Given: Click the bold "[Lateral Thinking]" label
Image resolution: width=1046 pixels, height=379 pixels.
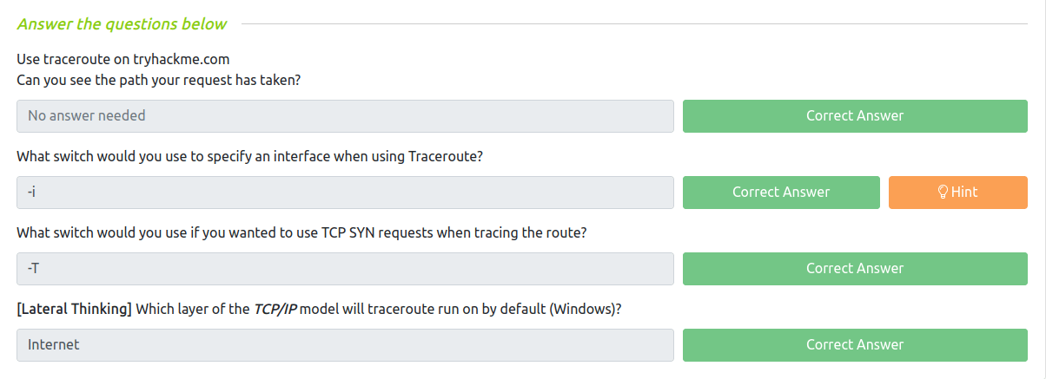Looking at the screenshot, I should coord(74,309).
